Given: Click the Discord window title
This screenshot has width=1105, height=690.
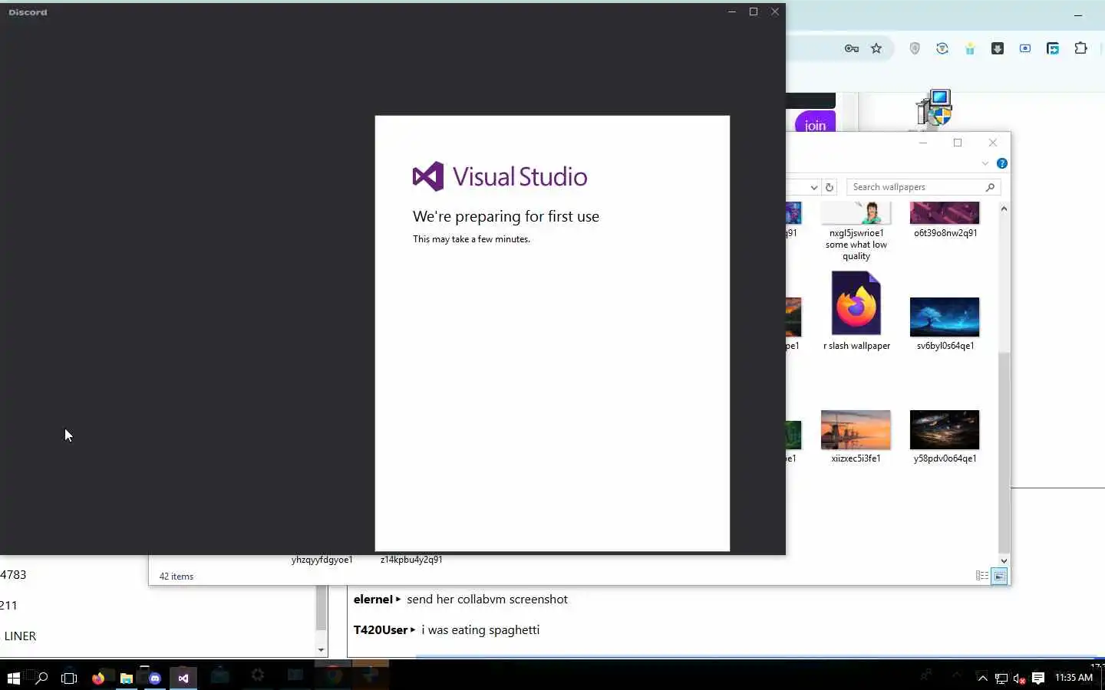Looking at the screenshot, I should pyautogui.click(x=28, y=12).
